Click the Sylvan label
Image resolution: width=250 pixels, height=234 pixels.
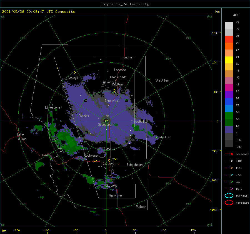106,82
